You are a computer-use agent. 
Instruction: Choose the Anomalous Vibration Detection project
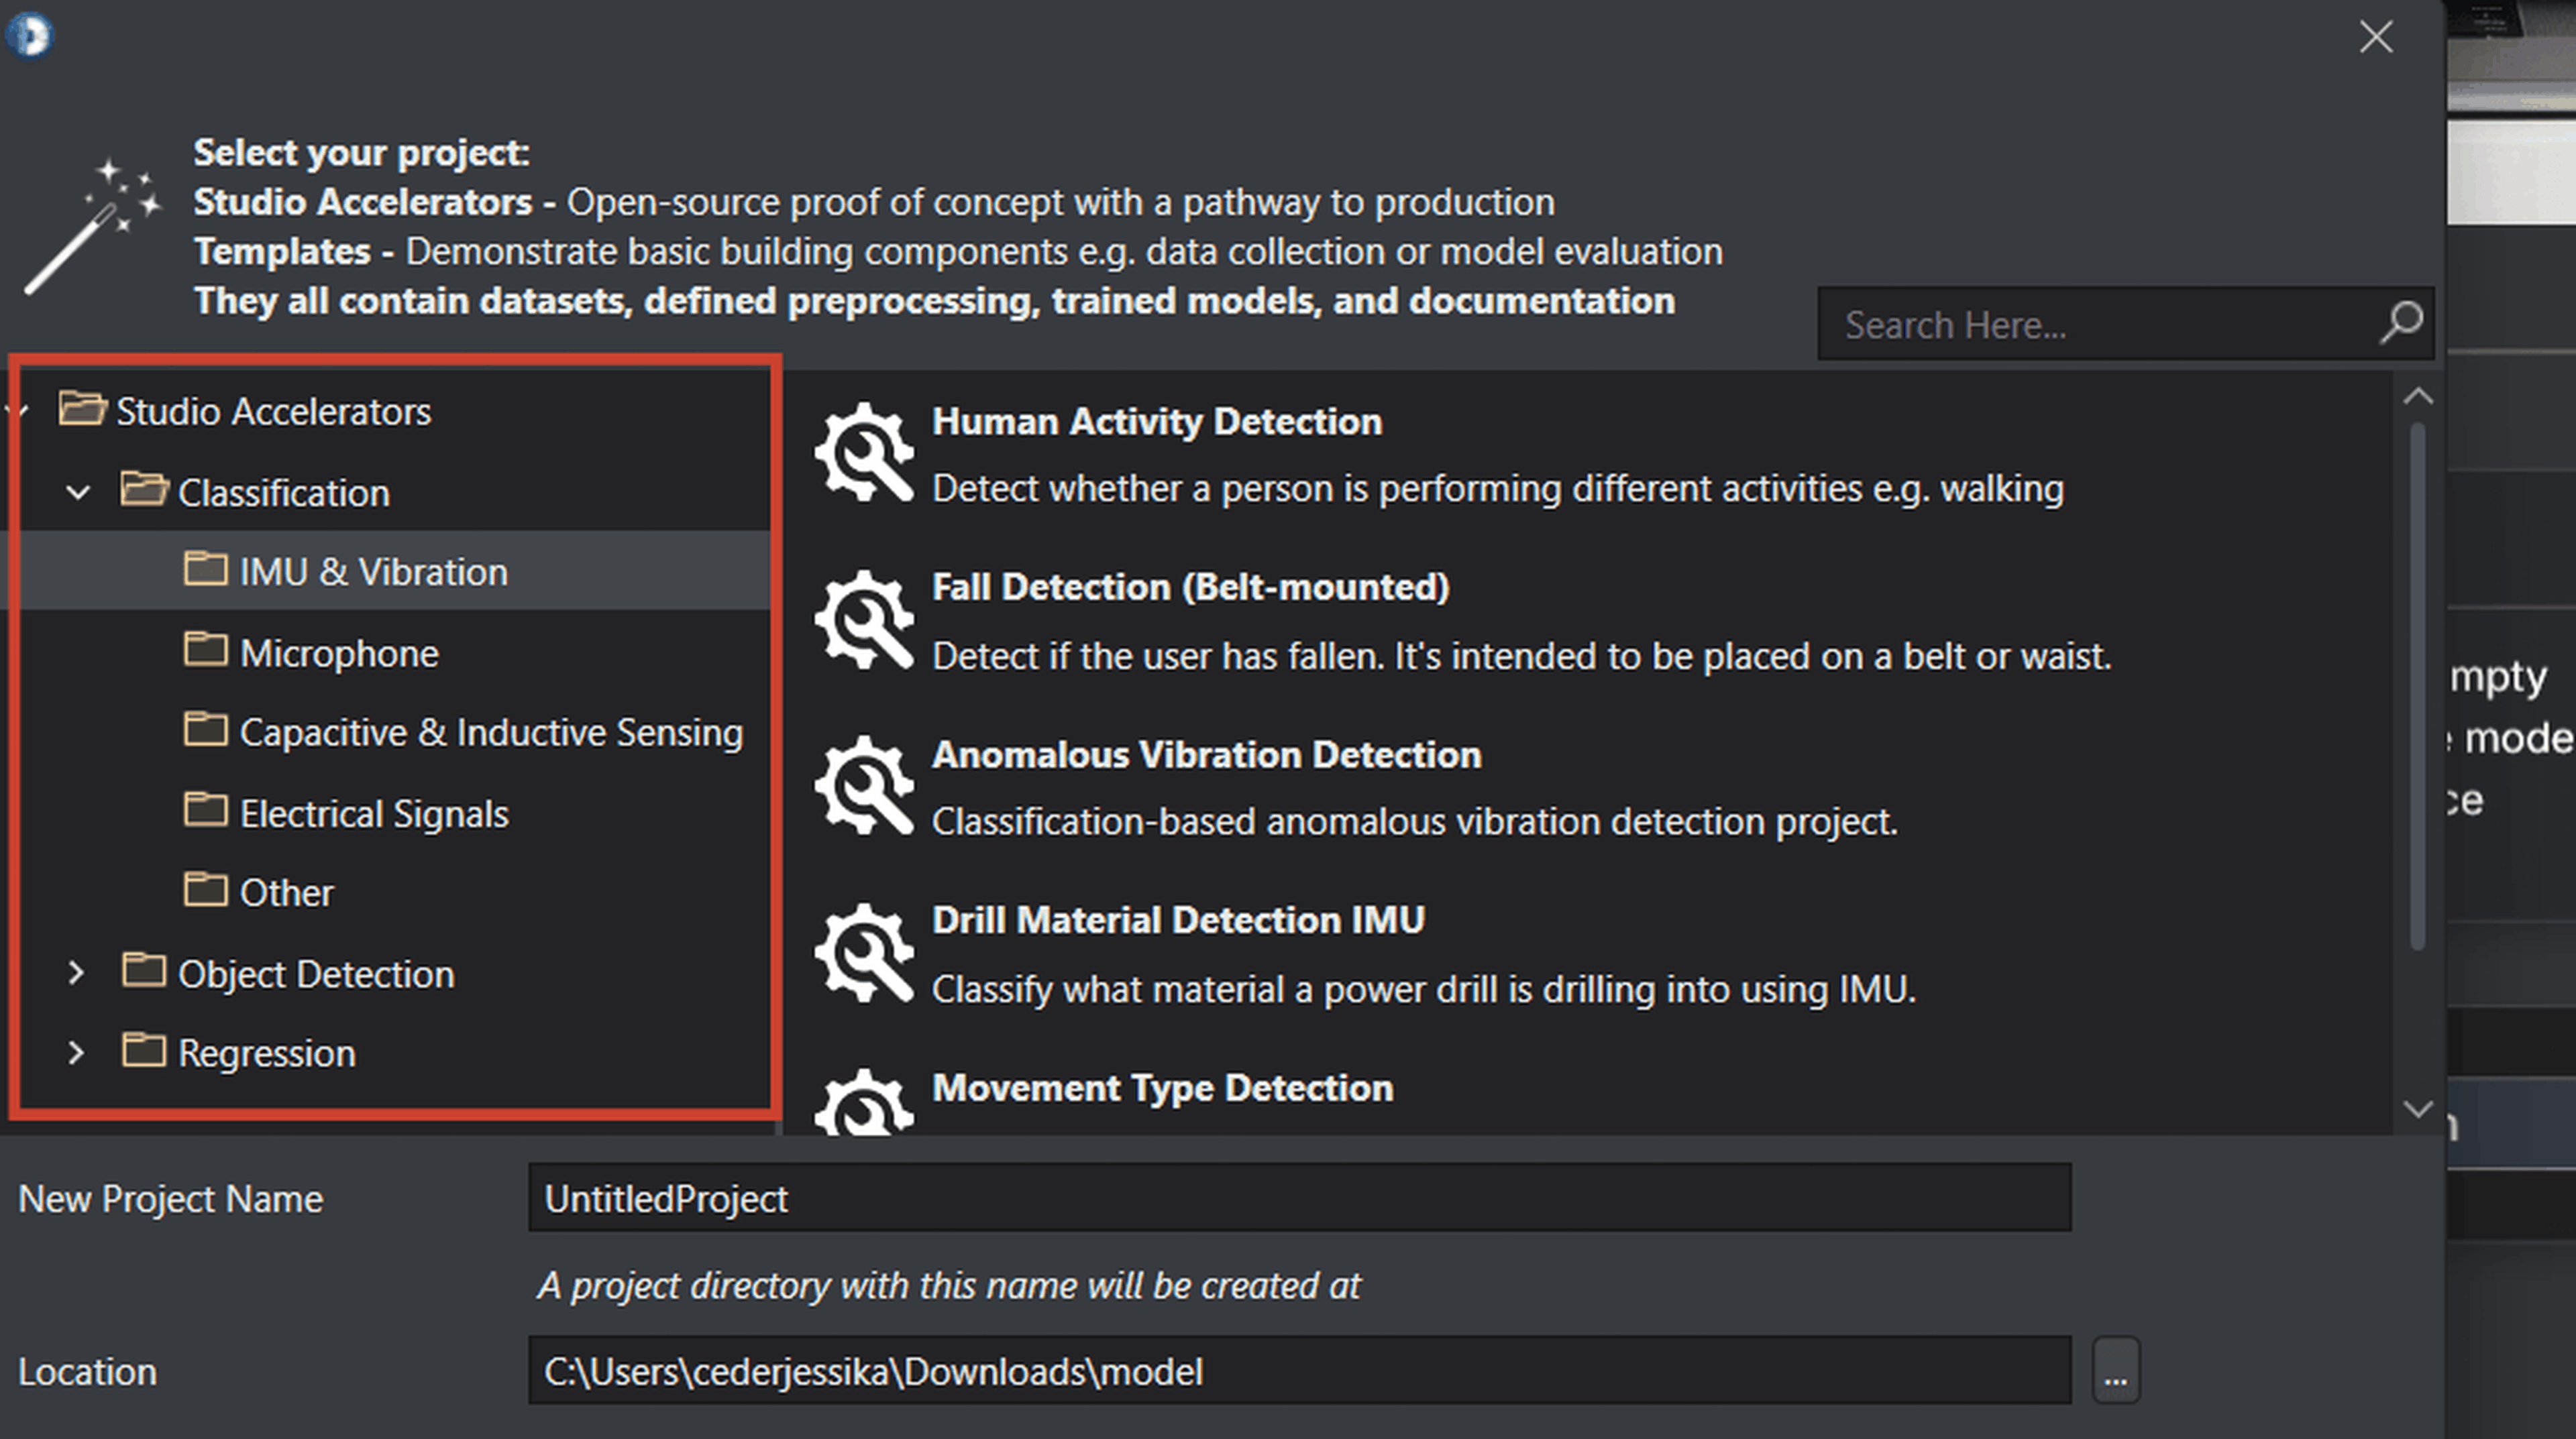coord(1207,754)
